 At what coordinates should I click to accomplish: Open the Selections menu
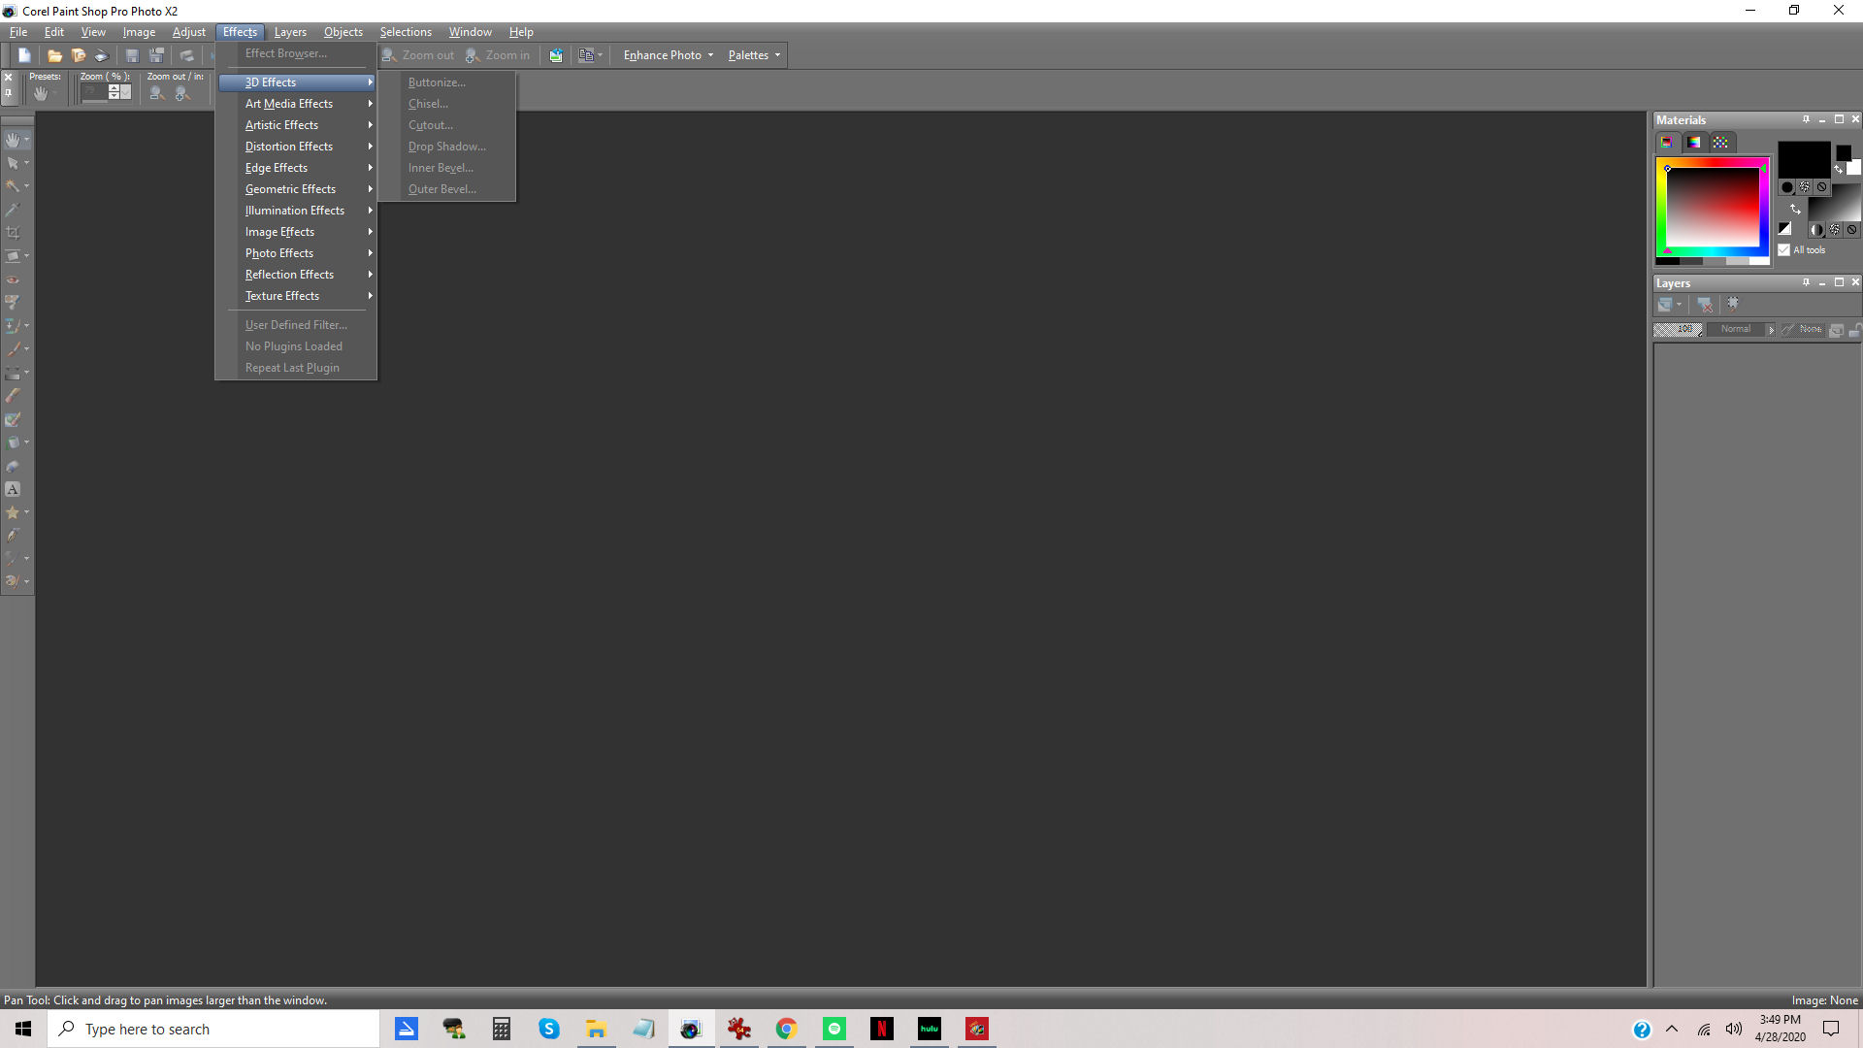tap(406, 32)
